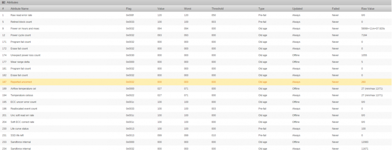Click the Value column header

(x=161, y=9)
